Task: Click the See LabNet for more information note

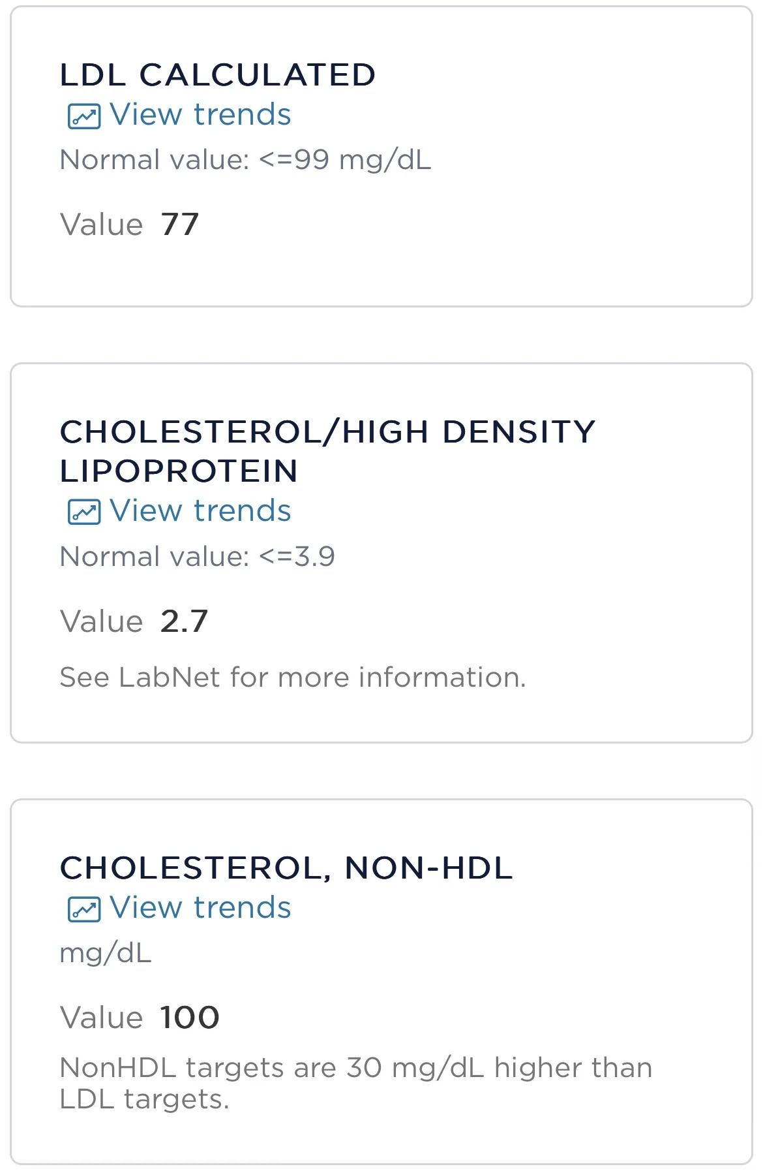Action: 292,678
